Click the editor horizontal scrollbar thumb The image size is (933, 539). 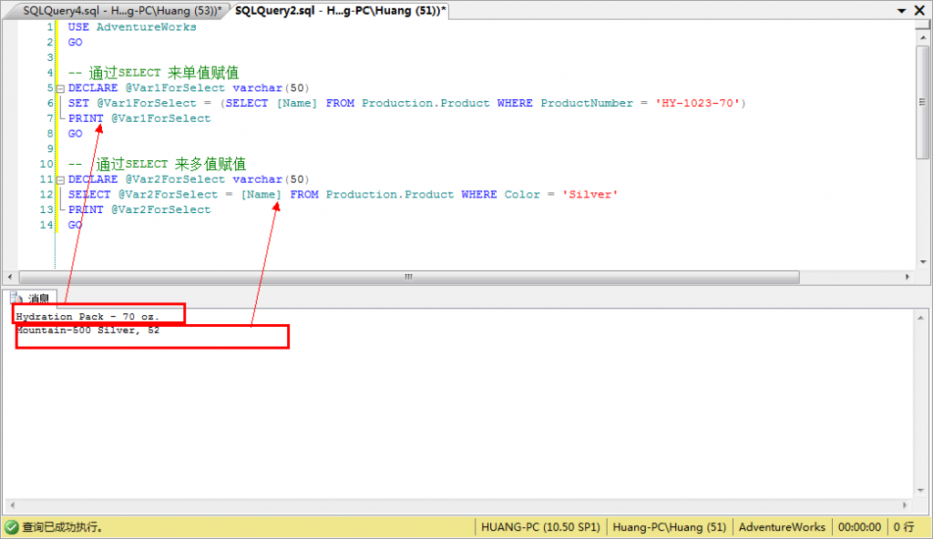point(410,277)
